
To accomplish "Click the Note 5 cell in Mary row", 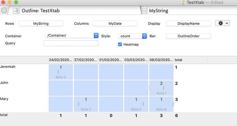I will [136, 104].
